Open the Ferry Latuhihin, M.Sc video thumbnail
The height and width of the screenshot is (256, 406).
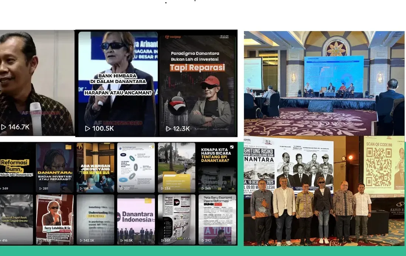[x=55, y=219]
